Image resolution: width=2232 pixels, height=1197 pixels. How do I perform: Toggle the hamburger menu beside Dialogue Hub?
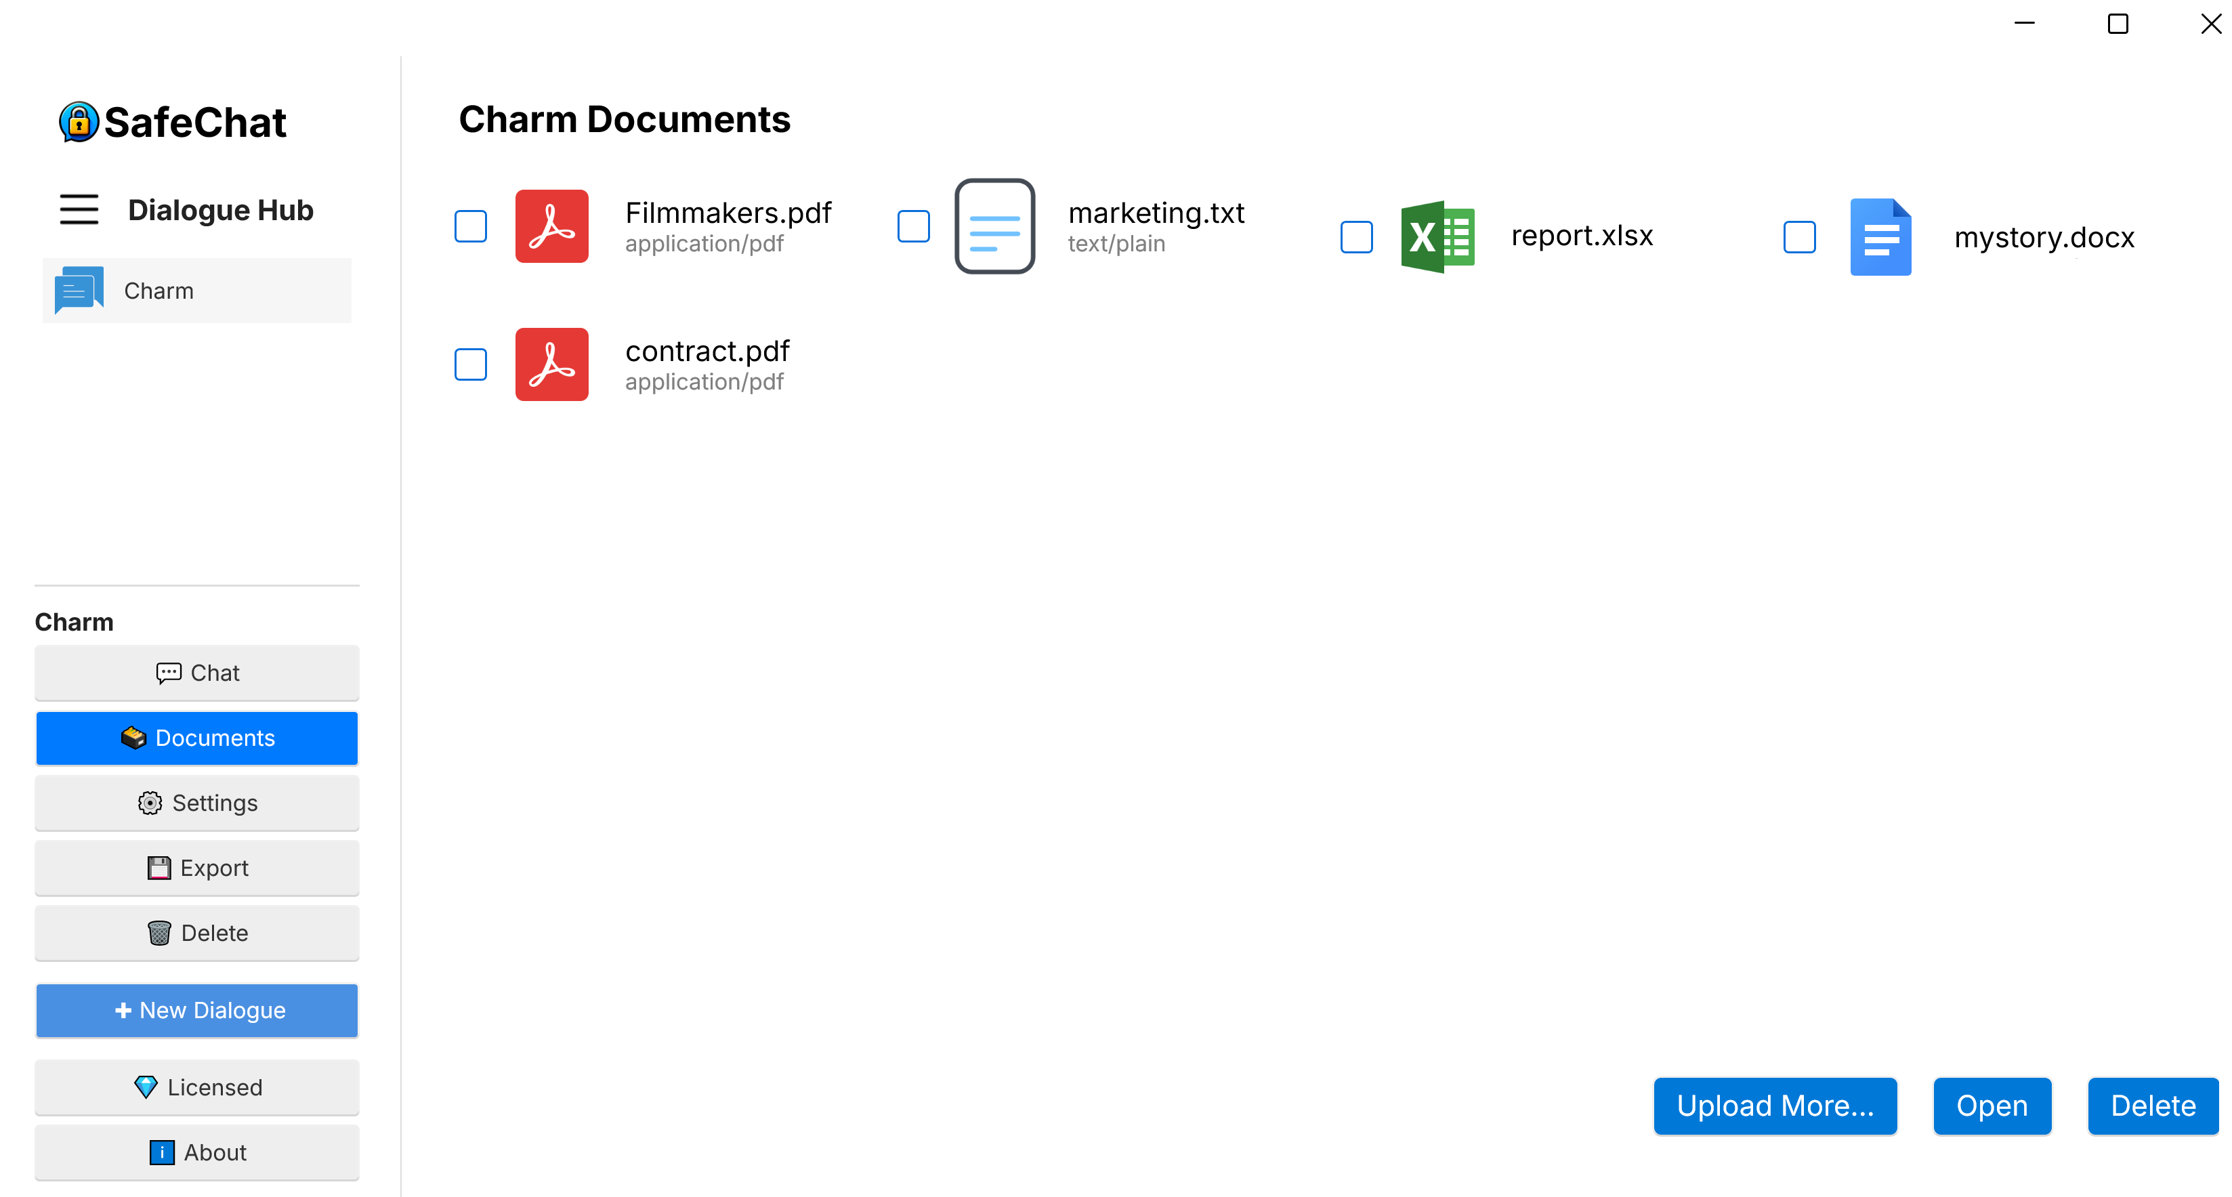[78, 210]
